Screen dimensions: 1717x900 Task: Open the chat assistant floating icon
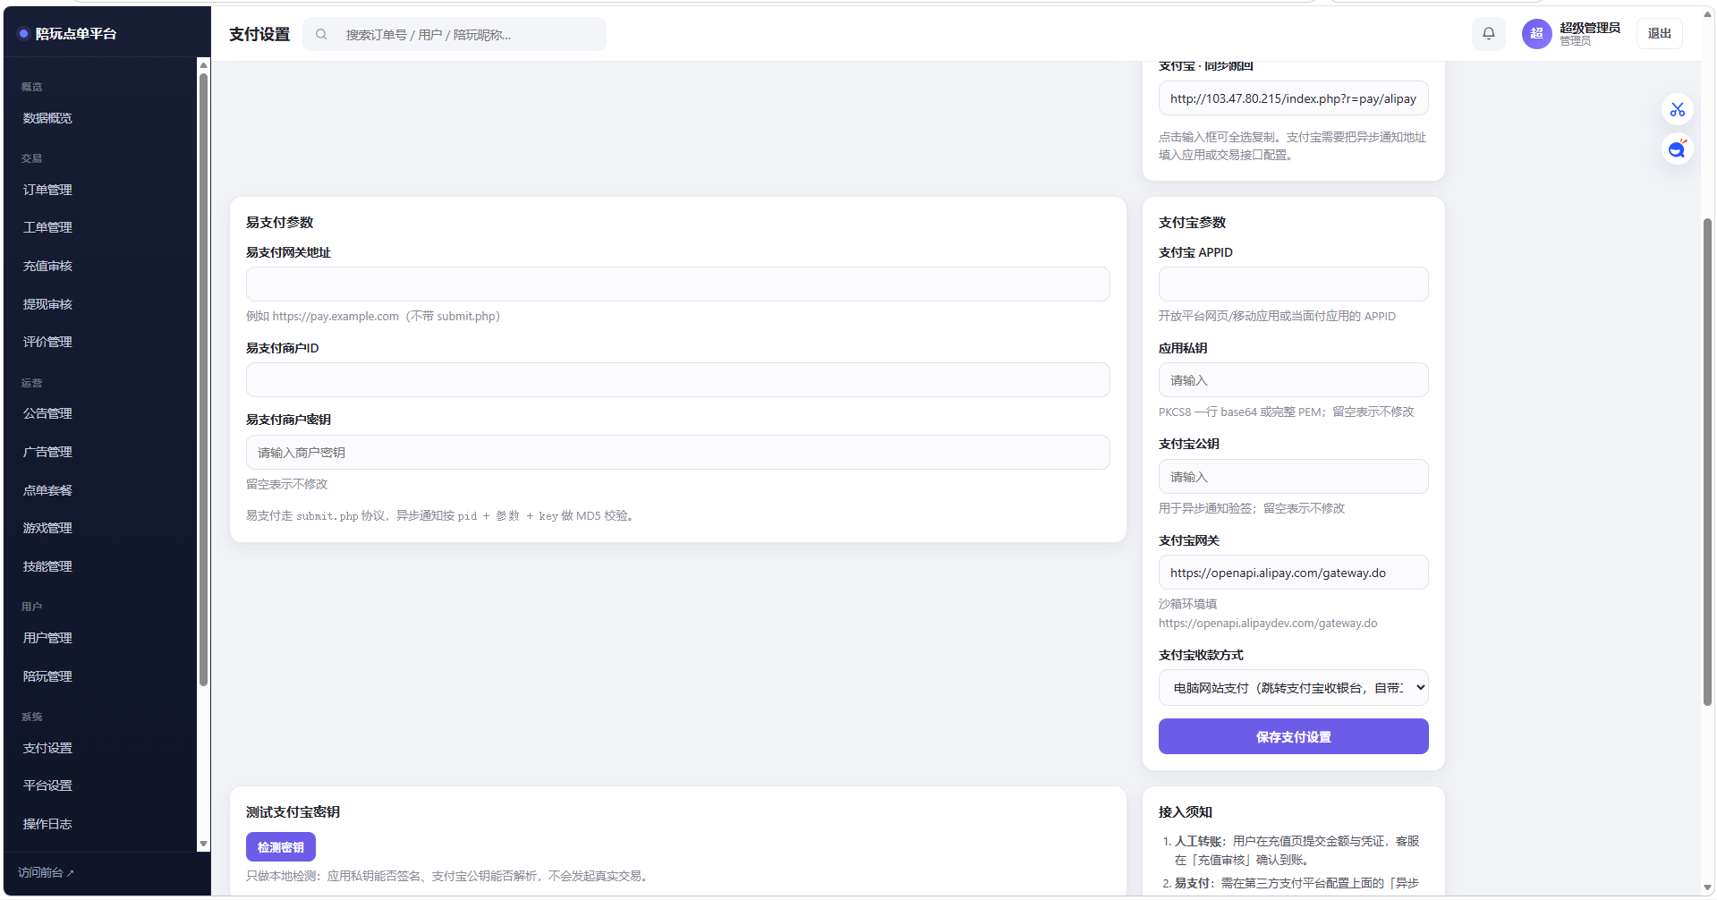point(1677,149)
